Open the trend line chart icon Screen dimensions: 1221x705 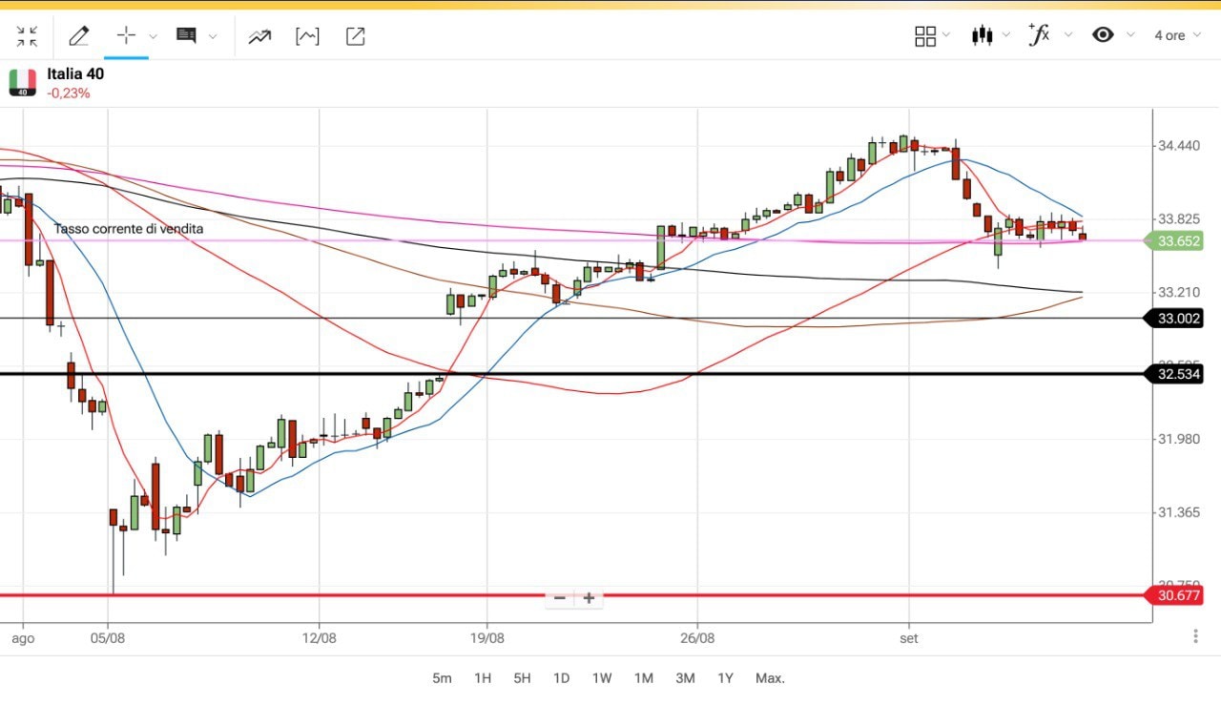point(259,36)
